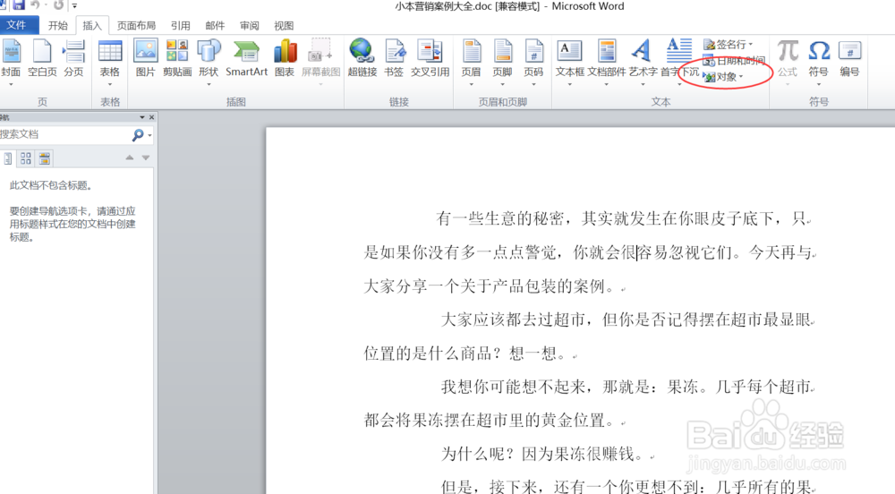Apply drop cap (首字下沉)
Viewport: 895px width, 494px height.
click(x=679, y=62)
